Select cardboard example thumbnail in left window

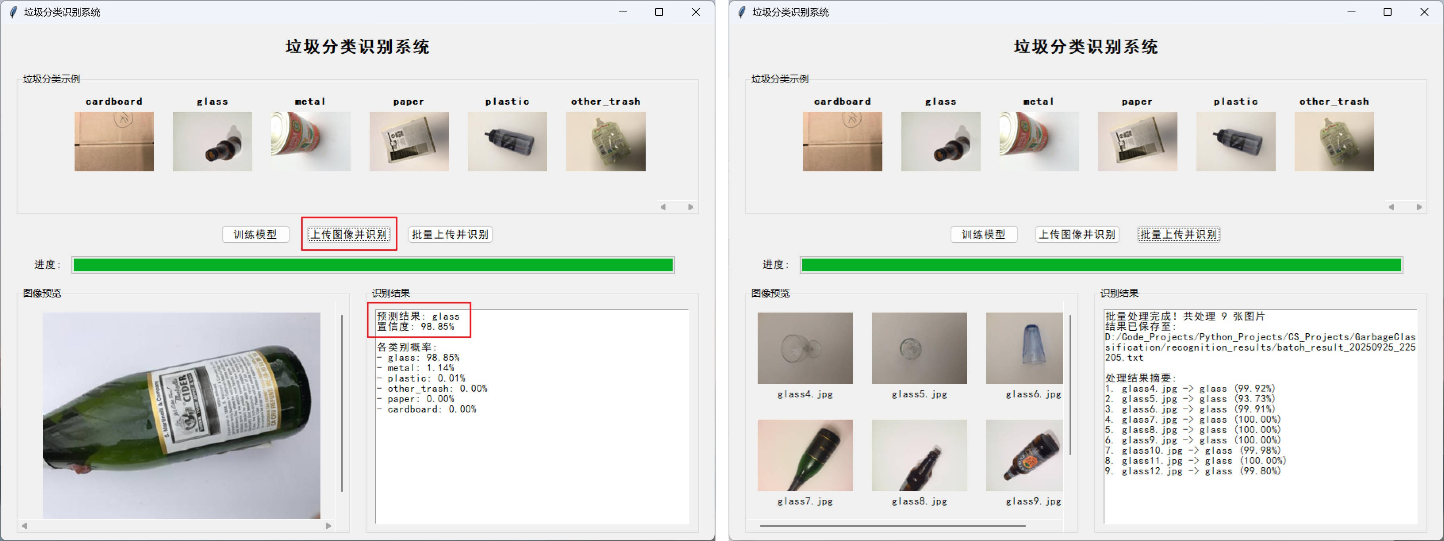[x=114, y=141]
